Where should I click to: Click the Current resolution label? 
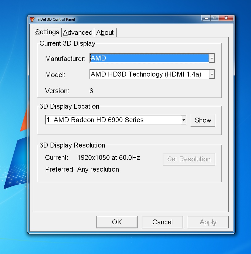(x=57, y=158)
